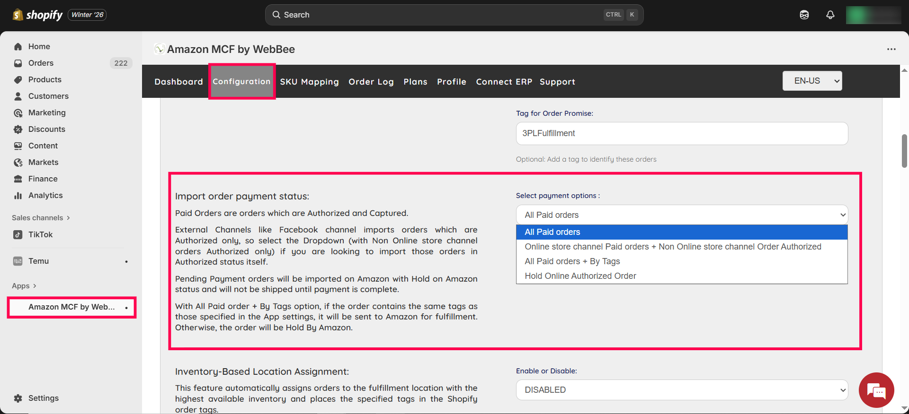Screen dimensions: 909x414
Task: Open the Sidekick assistant icon
Action: coord(804,15)
